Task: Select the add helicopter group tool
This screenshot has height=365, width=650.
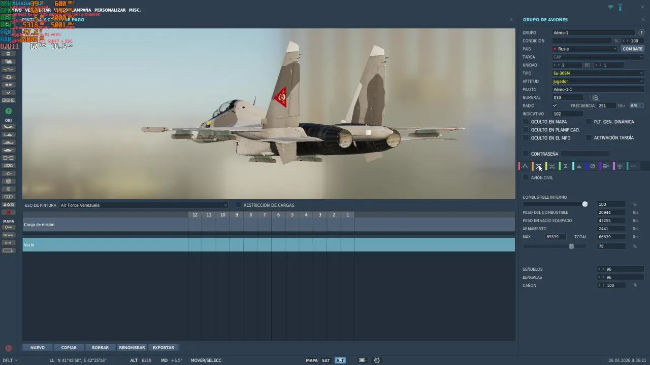Action: [x=9, y=135]
